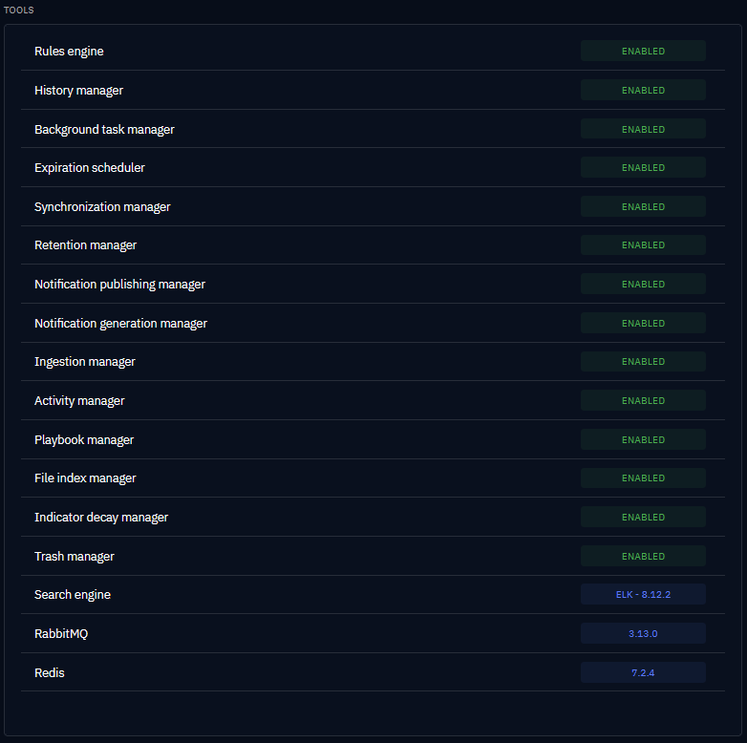Select the Playbook manager row label

84,439
